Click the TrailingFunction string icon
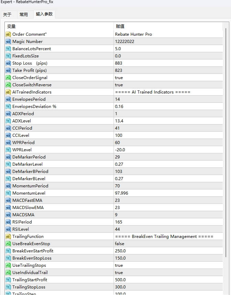The width and height of the screenshot is (231, 295). 8,237
